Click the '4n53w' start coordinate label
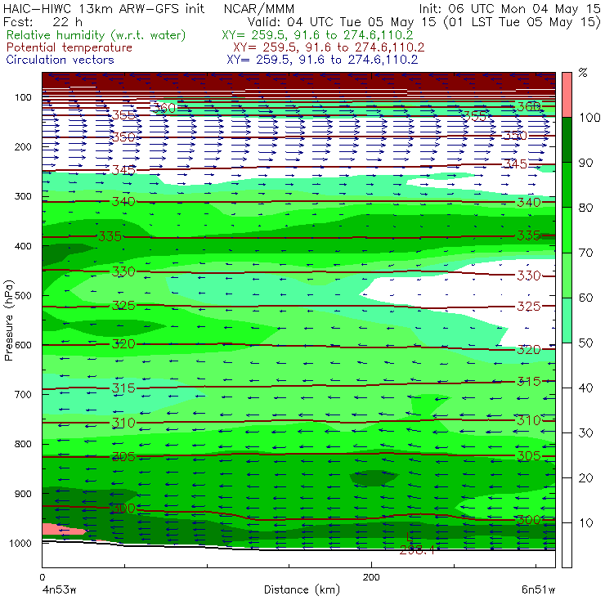This screenshot has width=605, height=605. point(59,589)
